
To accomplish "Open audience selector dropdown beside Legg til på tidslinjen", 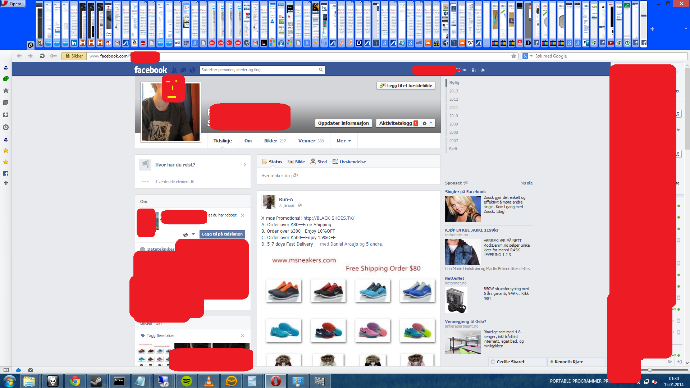I will pos(189,234).
